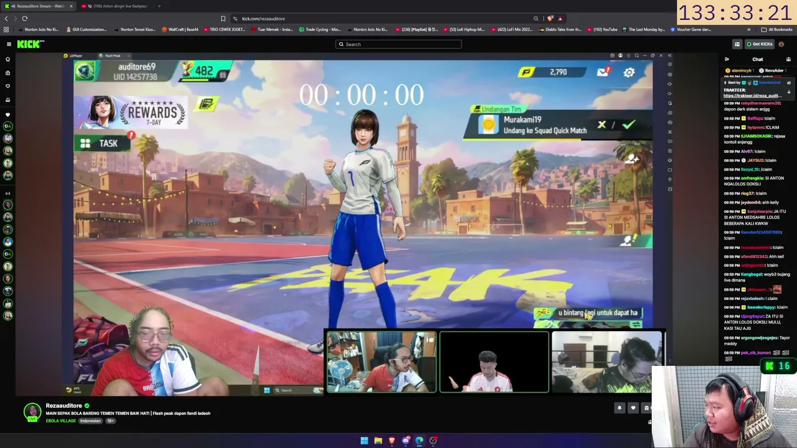Open Trade Cycling bookmark
Image resolution: width=797 pixels, height=448 pixels.
tap(320, 29)
